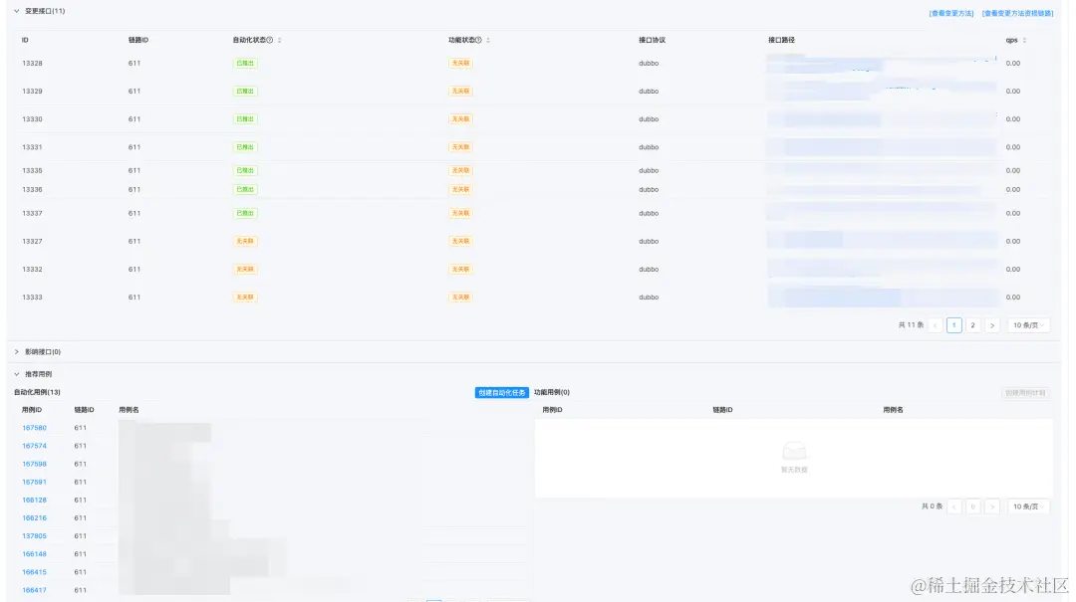Open 10条/页 dropdown in 功能用例 pager
Viewport: 1076px width, 602px height.
(1028, 506)
